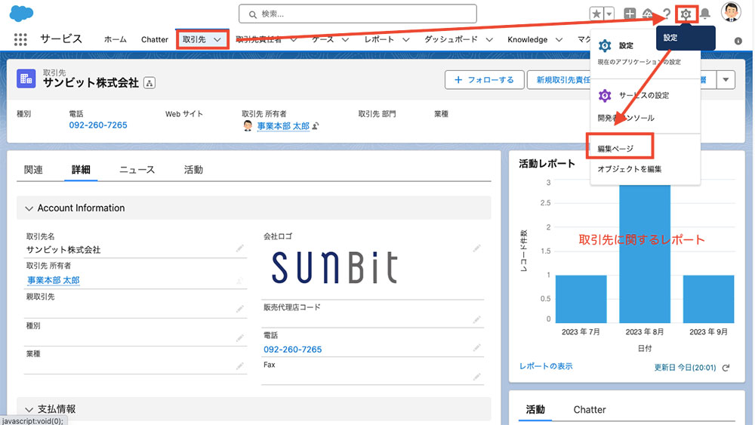Edit the Fax field pencil icon
The height and width of the screenshot is (425, 755).
[476, 377]
